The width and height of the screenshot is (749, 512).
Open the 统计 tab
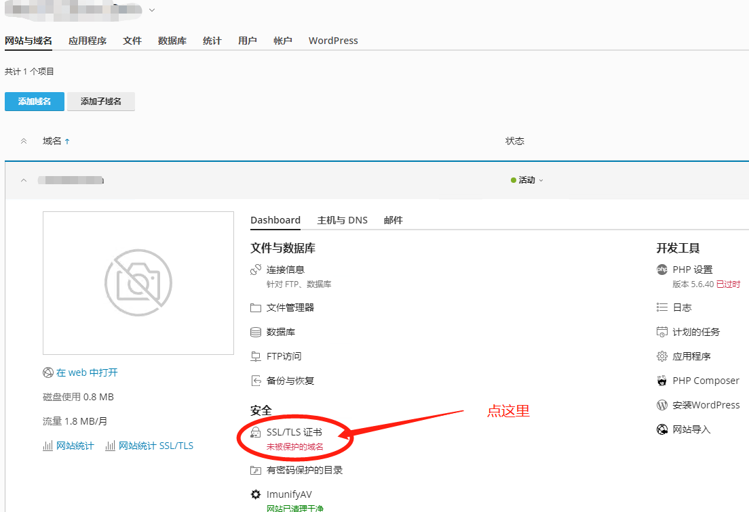pos(212,41)
